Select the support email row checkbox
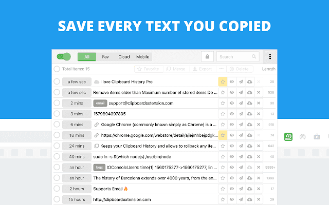Image resolution: width=329 pixels, height=205 pixels. (57, 103)
